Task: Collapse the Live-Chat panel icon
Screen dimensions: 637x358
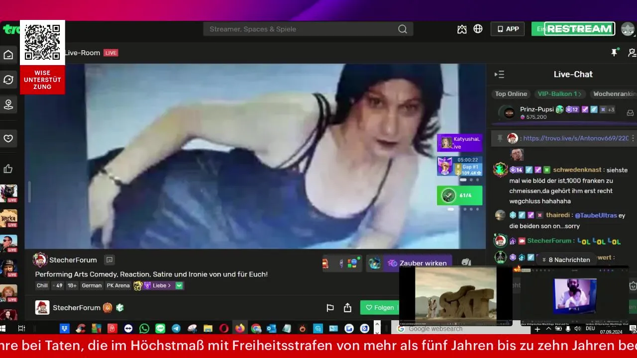Action: click(499, 75)
